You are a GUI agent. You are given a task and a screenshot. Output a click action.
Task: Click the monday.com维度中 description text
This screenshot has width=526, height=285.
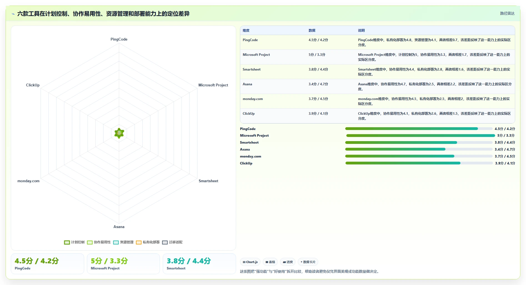(x=434, y=101)
